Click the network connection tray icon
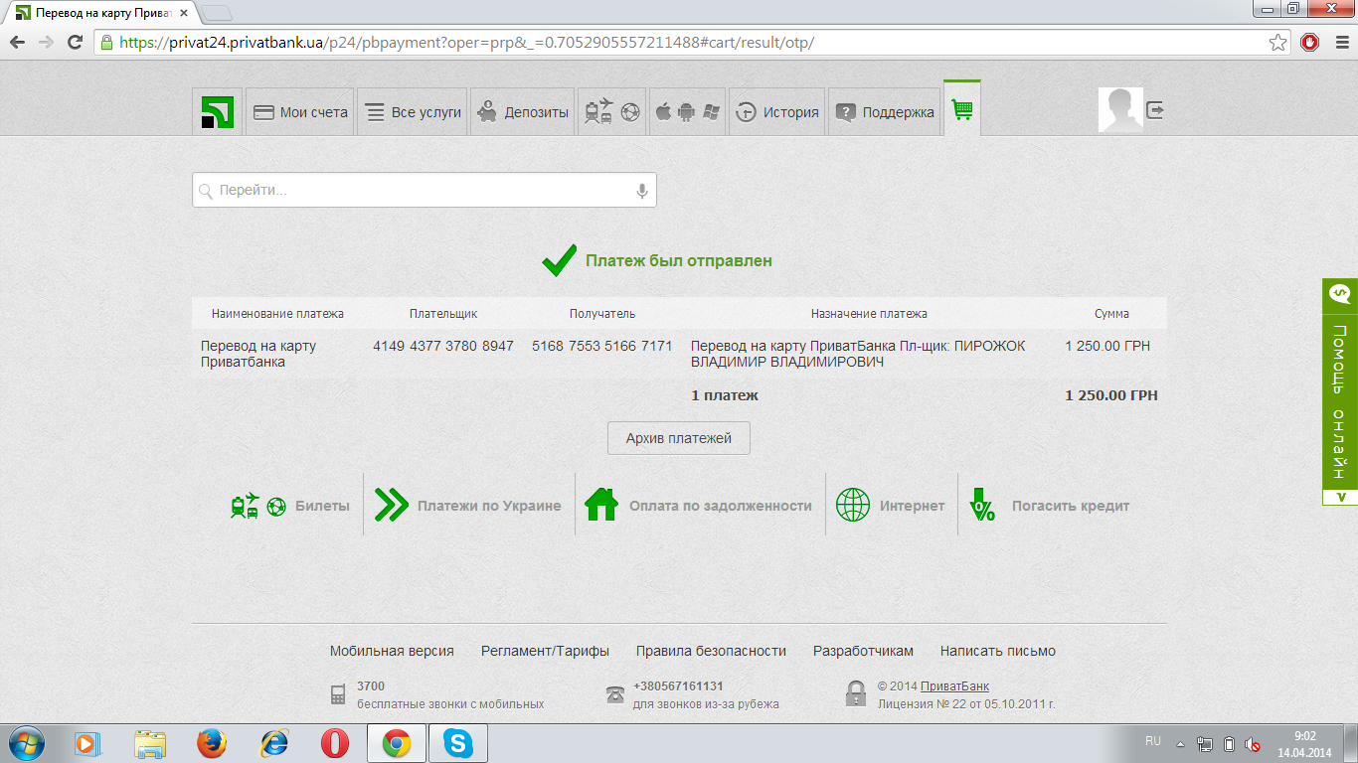1358x763 pixels. [1205, 744]
